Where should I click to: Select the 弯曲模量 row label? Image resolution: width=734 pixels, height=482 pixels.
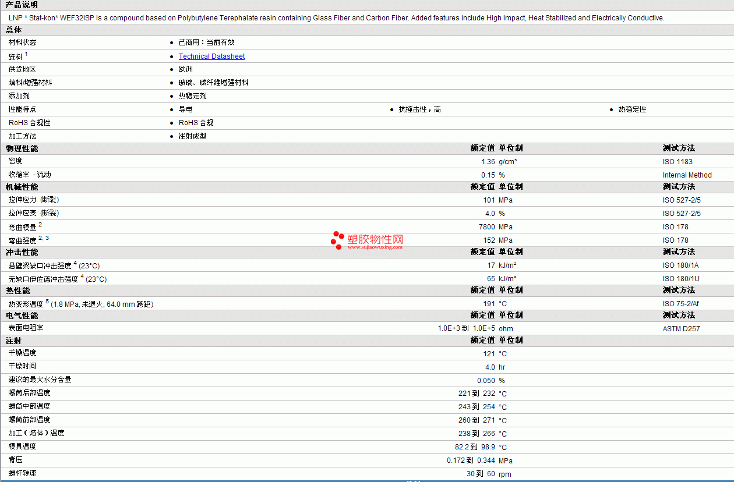point(22,226)
